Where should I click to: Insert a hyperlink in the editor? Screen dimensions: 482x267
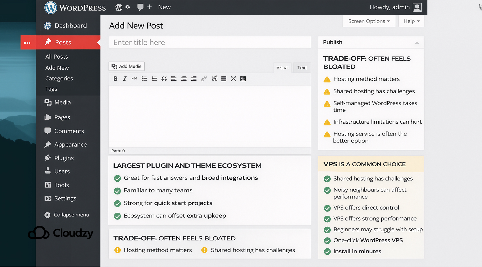[204, 79]
